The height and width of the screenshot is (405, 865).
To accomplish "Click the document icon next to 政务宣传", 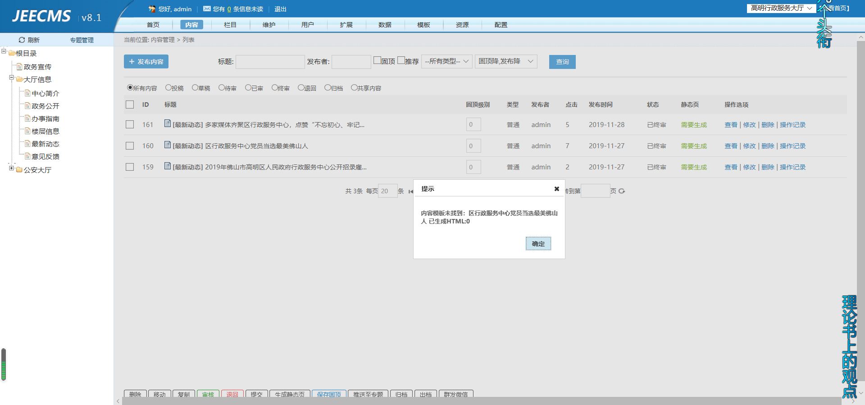I will [19, 67].
